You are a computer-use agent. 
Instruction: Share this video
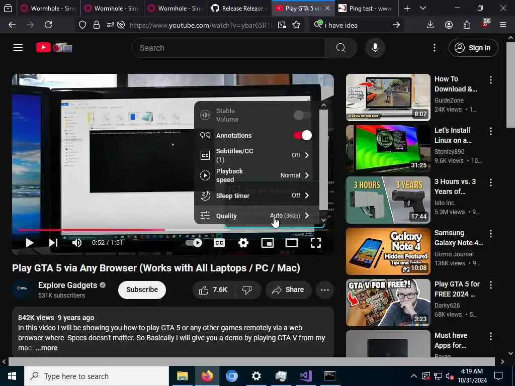(x=288, y=290)
